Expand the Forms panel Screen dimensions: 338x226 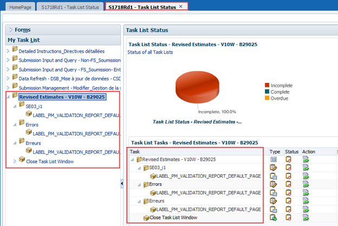tap(11, 29)
